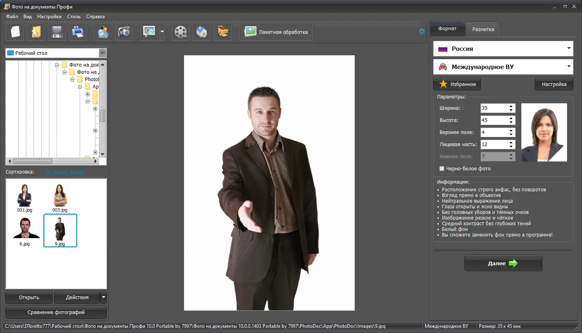Click the film reel icon
The width and height of the screenshot is (582, 333).
tap(181, 32)
